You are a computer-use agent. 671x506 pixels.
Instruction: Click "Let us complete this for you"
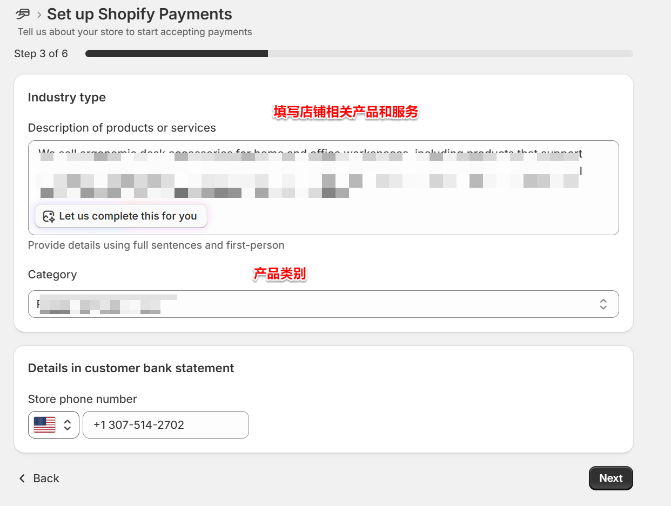[x=121, y=216]
